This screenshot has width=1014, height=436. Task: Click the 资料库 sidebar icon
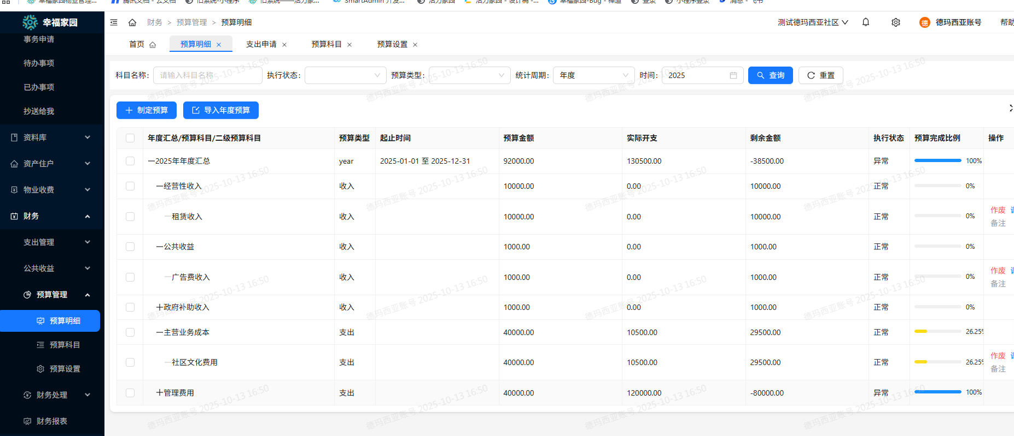pos(14,138)
